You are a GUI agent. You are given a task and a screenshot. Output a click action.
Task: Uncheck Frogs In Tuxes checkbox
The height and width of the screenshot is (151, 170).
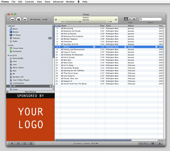pyautogui.click(x=62, y=52)
